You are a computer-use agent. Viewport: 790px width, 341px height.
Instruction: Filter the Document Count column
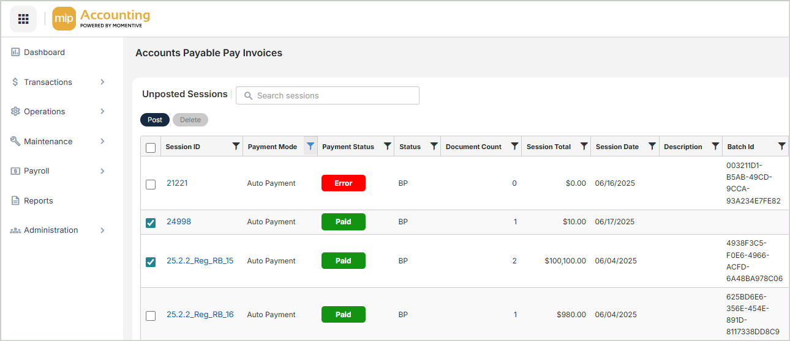(514, 147)
